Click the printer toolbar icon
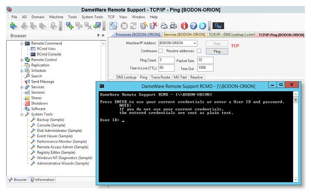The width and height of the screenshot is (311, 194). click(164, 26)
